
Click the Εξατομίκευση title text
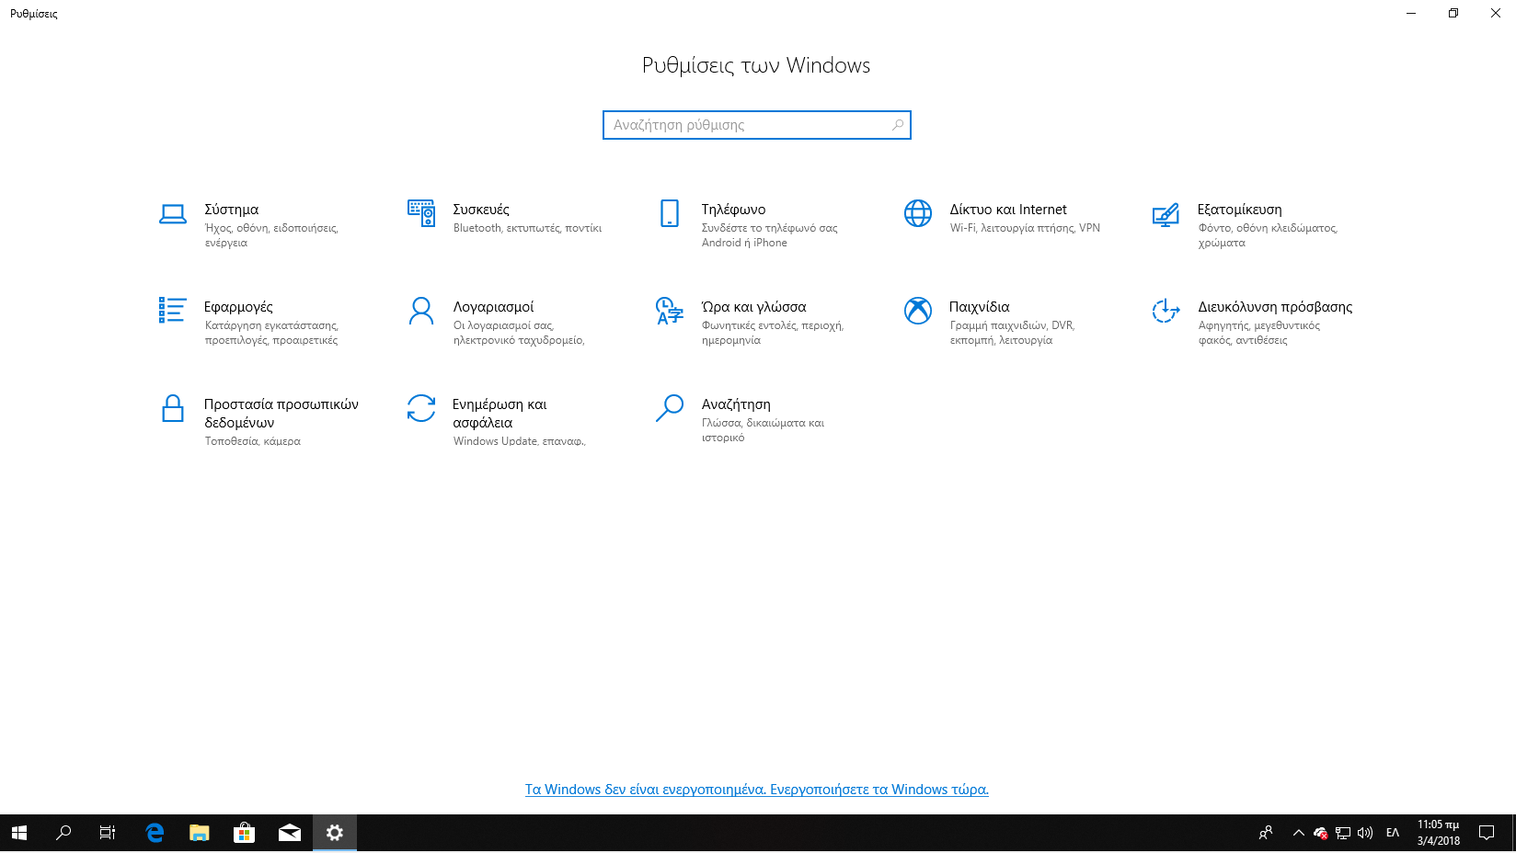click(1240, 210)
